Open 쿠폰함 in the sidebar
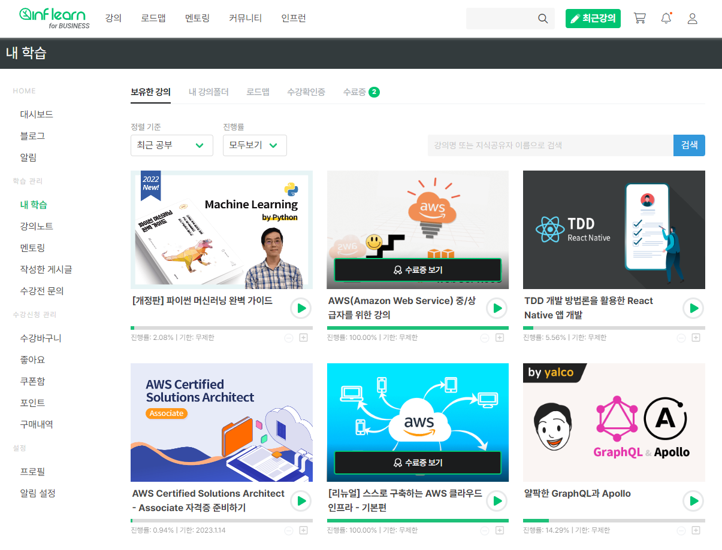 tap(32, 381)
